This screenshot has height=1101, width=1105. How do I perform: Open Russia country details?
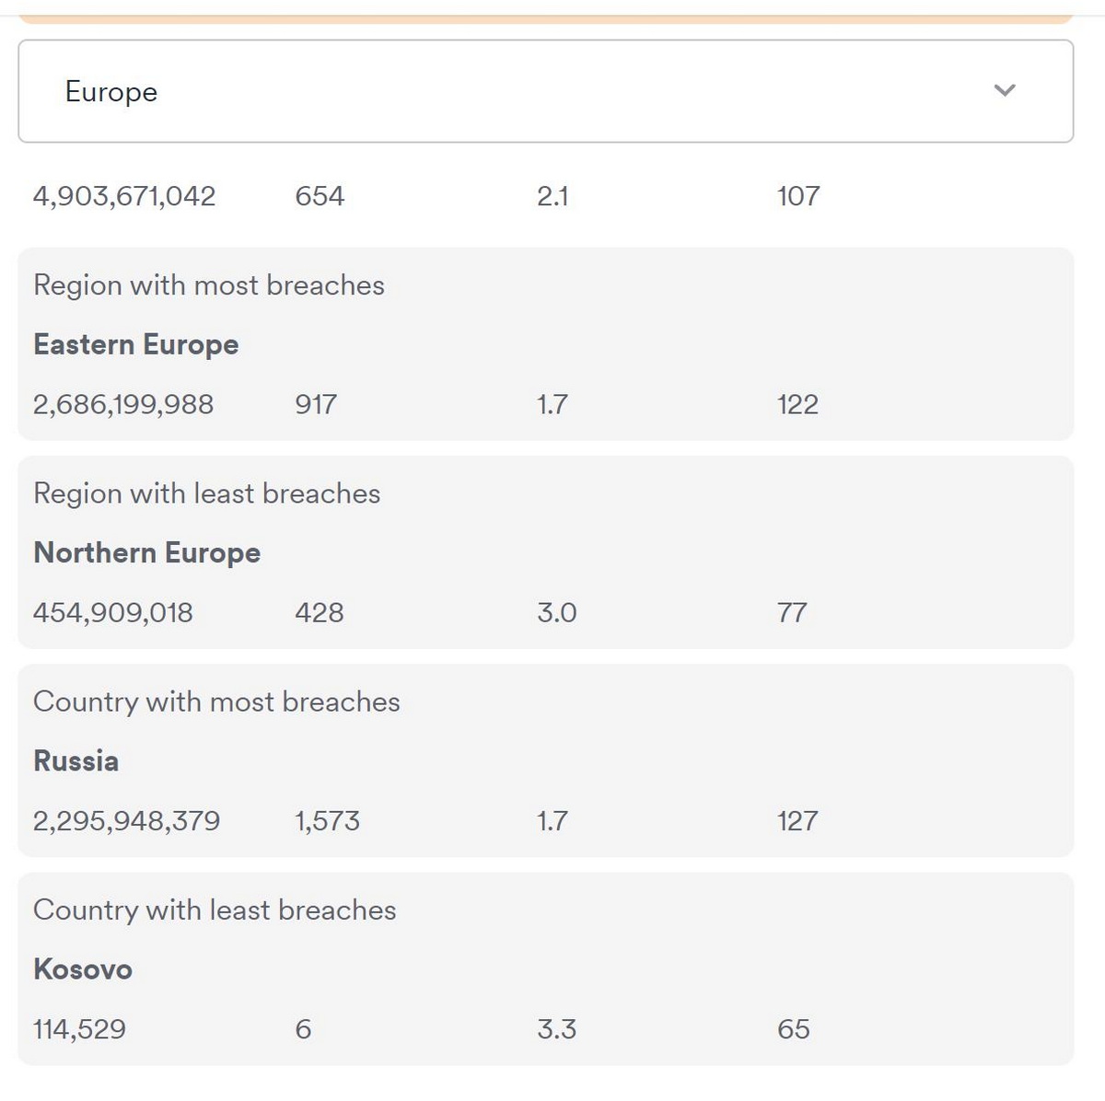pyautogui.click(x=76, y=760)
